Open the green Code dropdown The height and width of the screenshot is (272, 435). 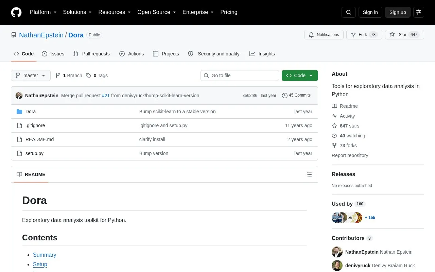coord(300,75)
